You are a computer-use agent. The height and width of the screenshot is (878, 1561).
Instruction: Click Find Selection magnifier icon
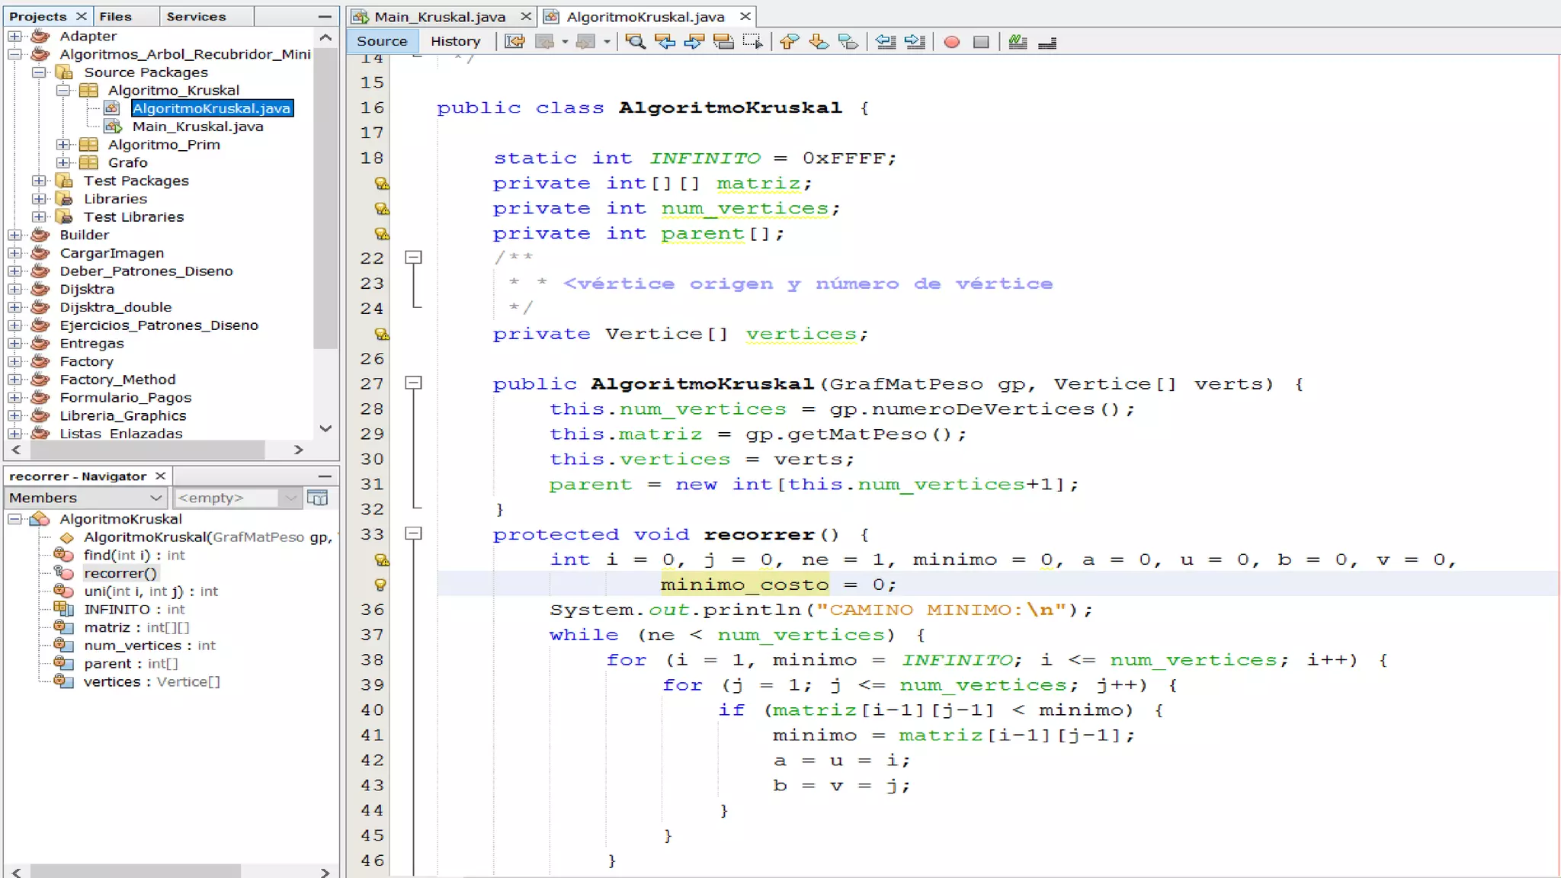pyautogui.click(x=635, y=42)
